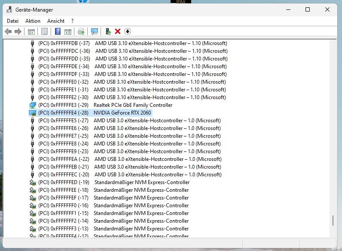Screen dimensions: 342x251
Task: Select the row text (PCI) 0xFFFFFFE2 (-30)
Action: coord(63,97)
